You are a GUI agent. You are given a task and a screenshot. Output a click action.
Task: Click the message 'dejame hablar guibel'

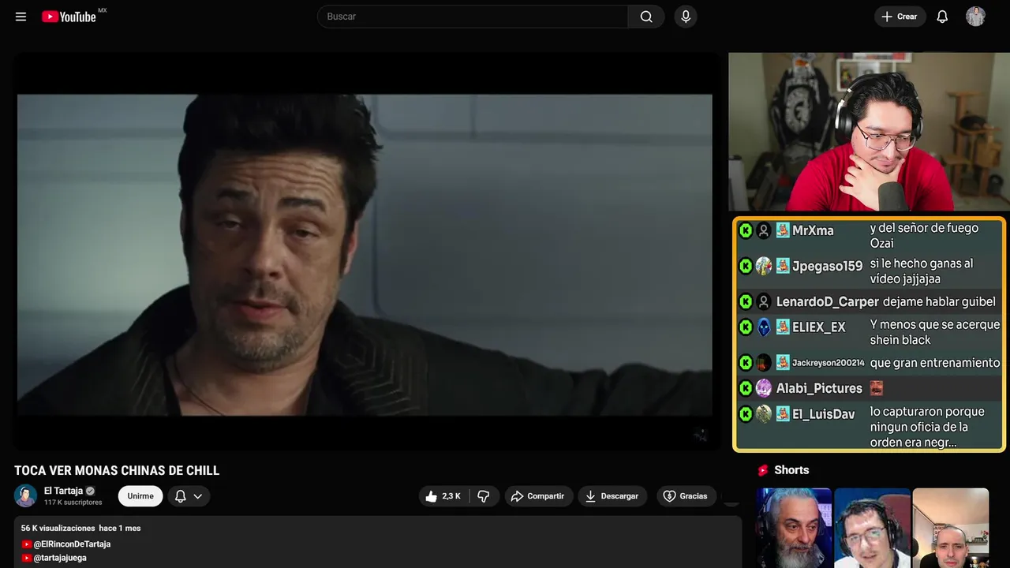click(939, 302)
